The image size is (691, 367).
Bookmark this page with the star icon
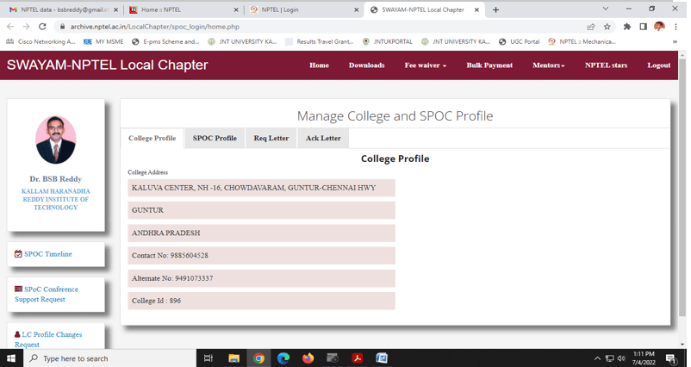[x=607, y=27]
